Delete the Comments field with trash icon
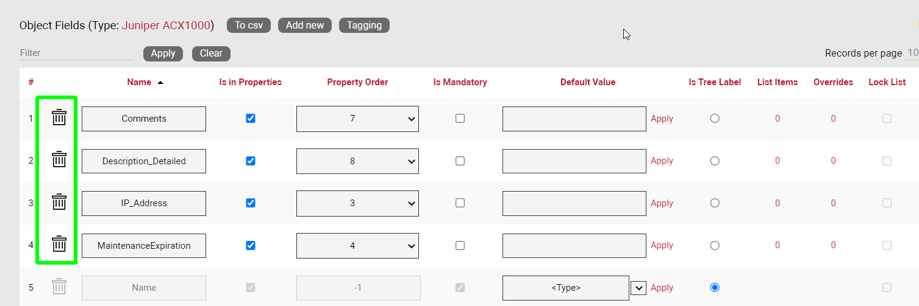Screen dimensions: 919x306 click(x=59, y=118)
